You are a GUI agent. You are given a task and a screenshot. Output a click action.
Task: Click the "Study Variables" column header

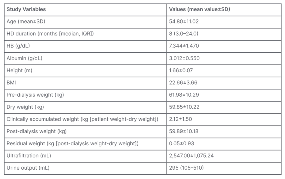click(x=26, y=9)
